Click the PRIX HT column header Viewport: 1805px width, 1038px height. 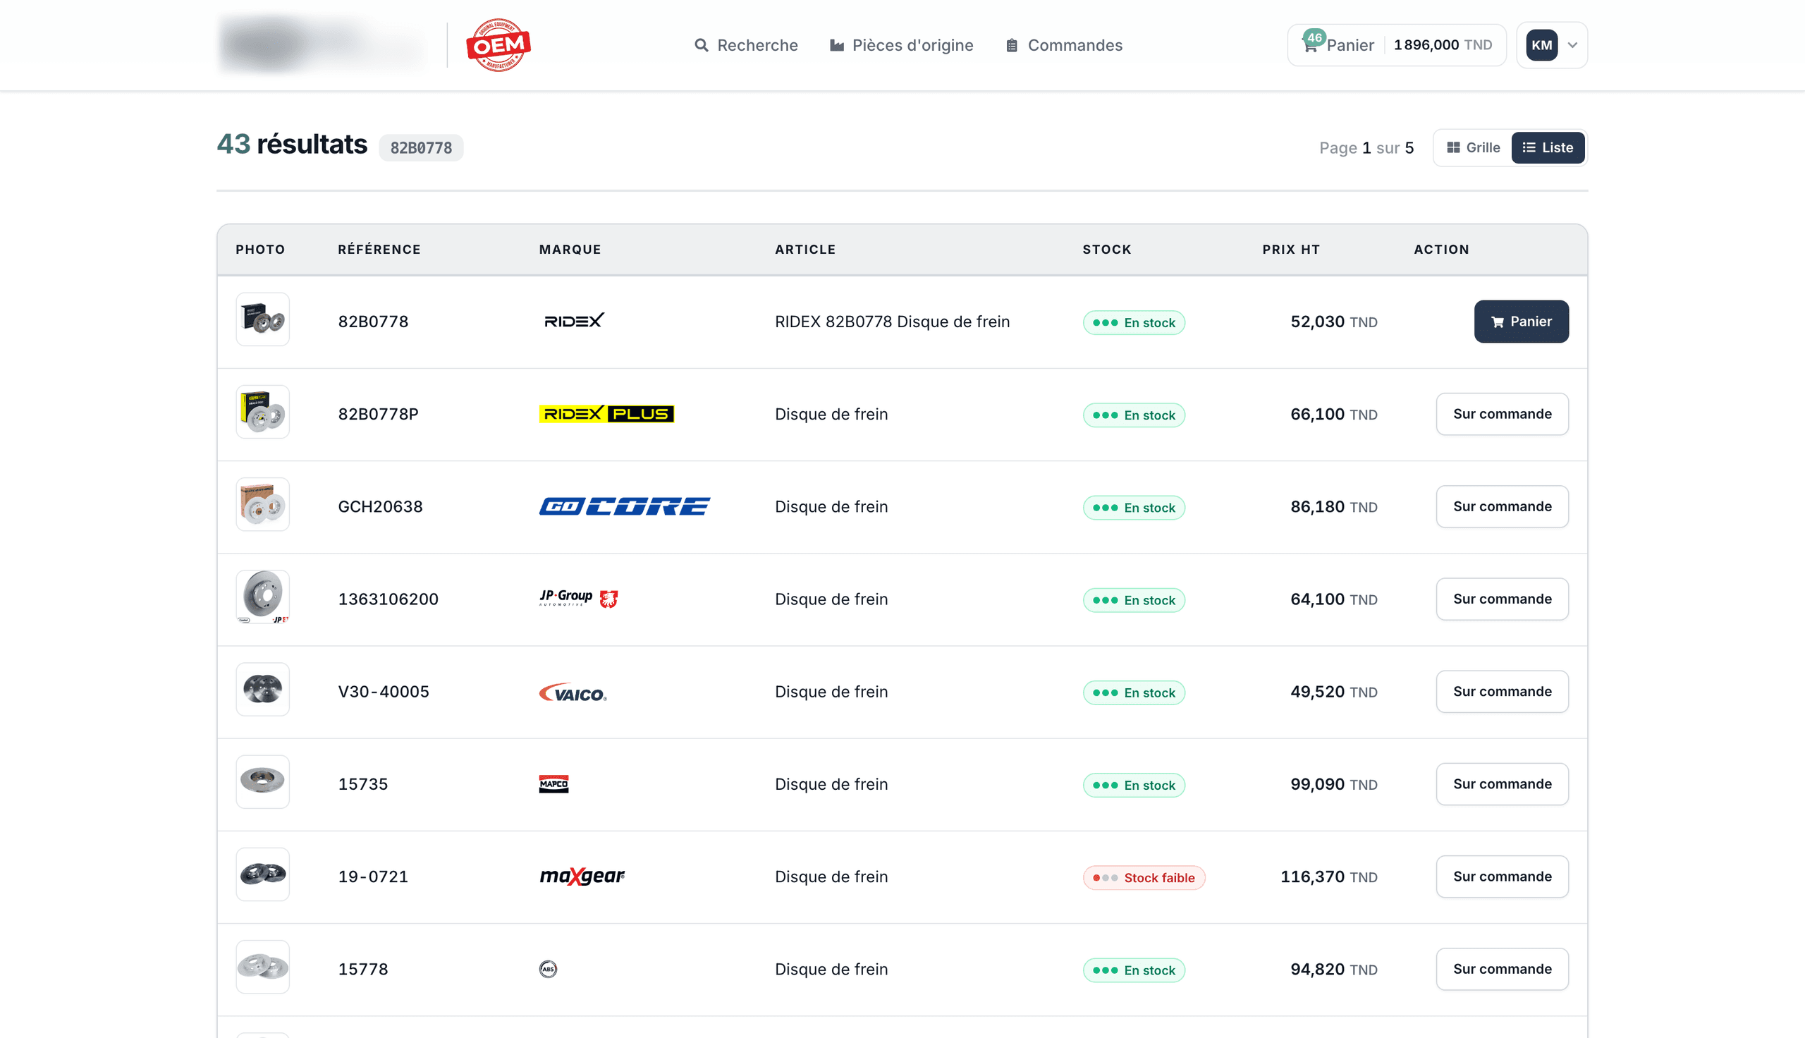1291,250
